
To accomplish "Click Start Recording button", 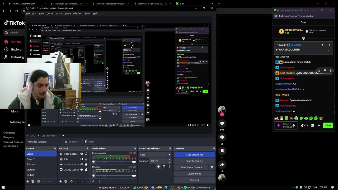I will point(194,161).
